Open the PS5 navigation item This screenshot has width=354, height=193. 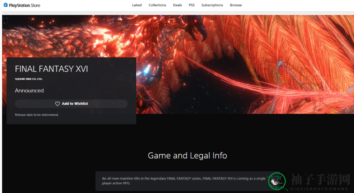pyautogui.click(x=192, y=5)
